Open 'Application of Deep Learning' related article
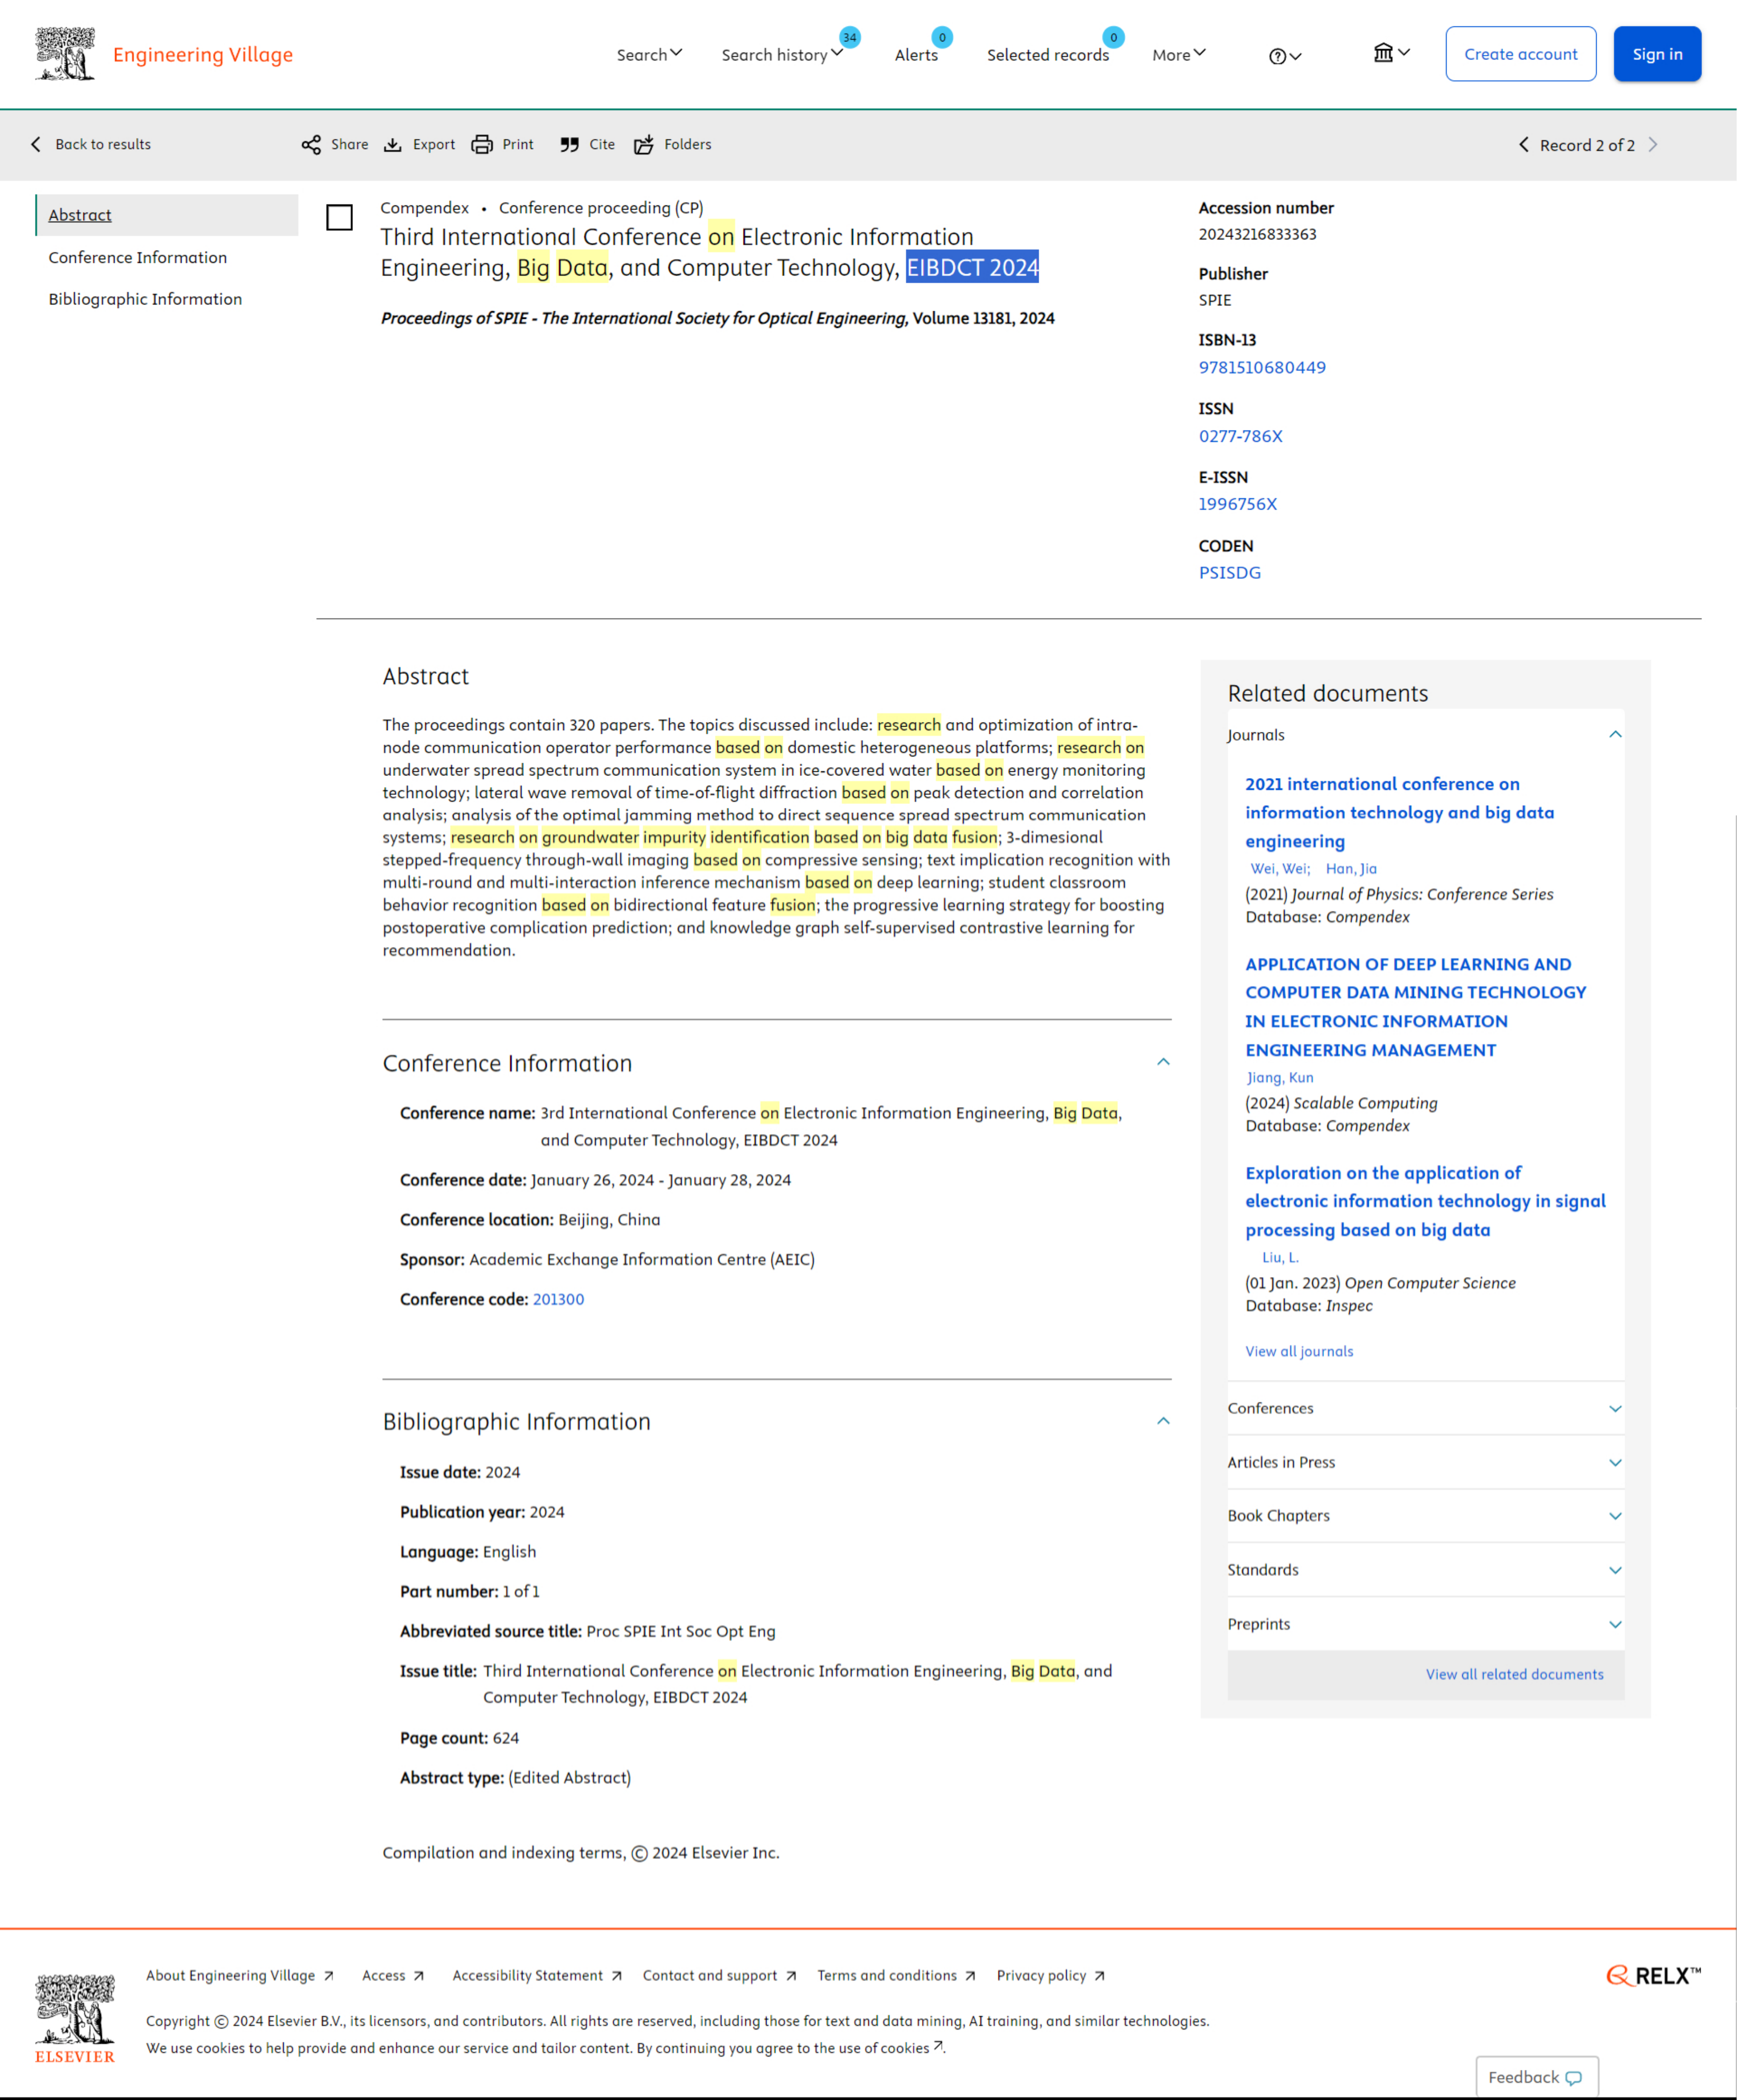Image resolution: width=1737 pixels, height=2100 pixels. 1415,1007
